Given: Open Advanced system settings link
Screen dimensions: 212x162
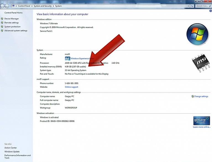Looking at the screenshot, I should click(x=16, y=31).
